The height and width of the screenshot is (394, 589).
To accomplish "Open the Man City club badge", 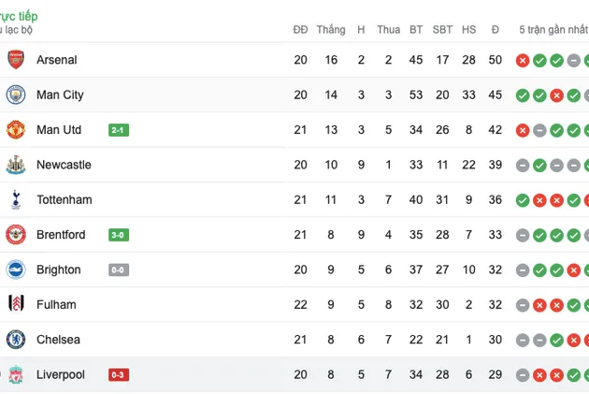I will click(16, 95).
